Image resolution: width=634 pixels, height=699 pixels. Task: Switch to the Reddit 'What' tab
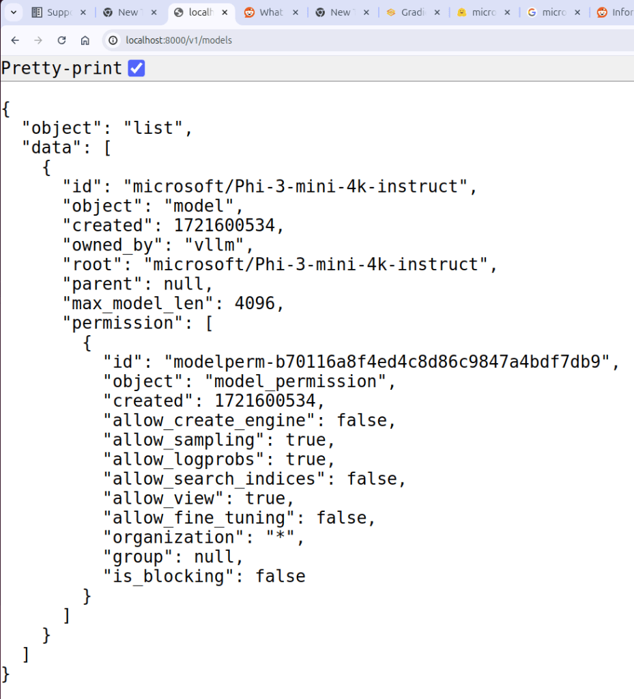(x=266, y=12)
